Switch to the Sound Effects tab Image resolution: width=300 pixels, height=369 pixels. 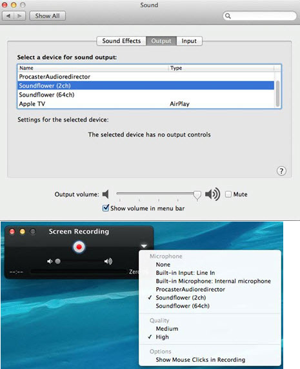pos(121,41)
